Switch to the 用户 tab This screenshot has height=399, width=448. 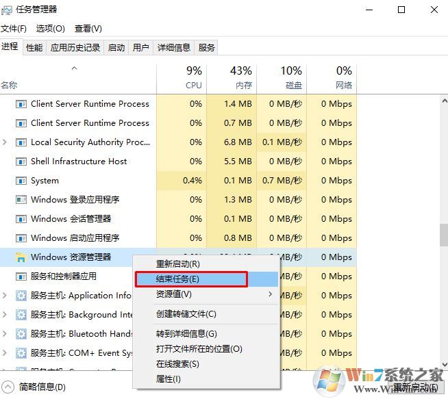[141, 47]
